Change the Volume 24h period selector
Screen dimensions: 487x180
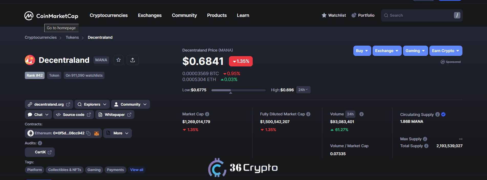coord(350,114)
